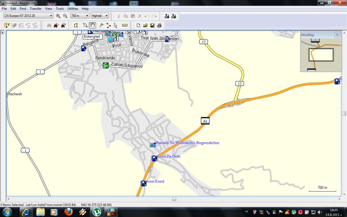The image size is (347, 217).
Task: Expand the Highest detail level dropdown
Action: [100, 16]
